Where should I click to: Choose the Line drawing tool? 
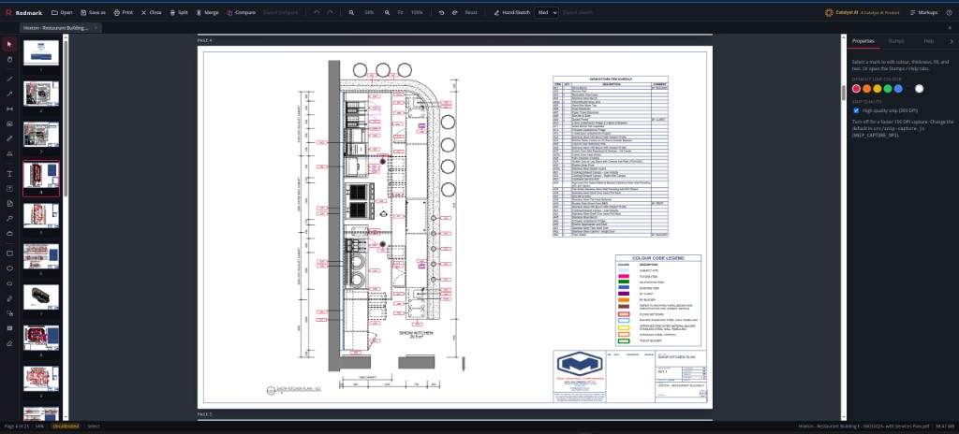(9, 79)
